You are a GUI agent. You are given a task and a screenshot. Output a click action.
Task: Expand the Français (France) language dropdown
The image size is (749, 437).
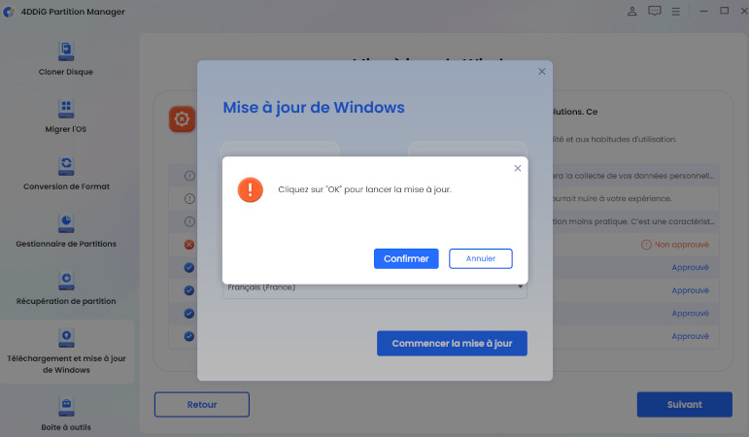375,290
